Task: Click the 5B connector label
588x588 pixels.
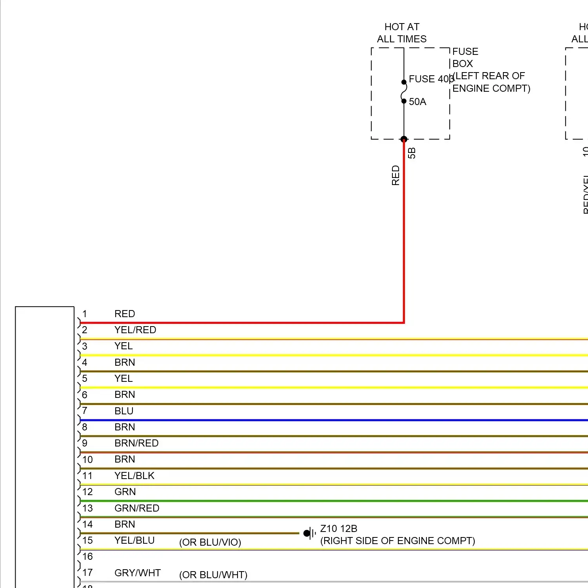Action: point(412,153)
